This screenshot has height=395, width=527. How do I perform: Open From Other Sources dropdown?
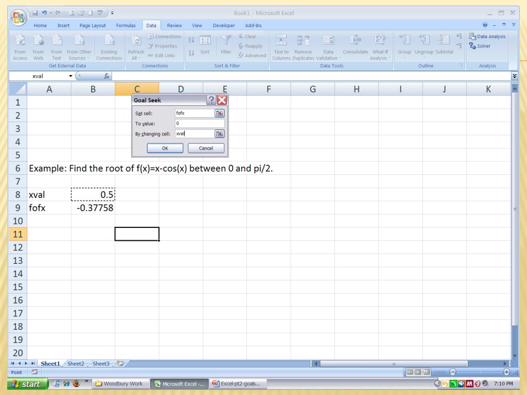(x=79, y=47)
